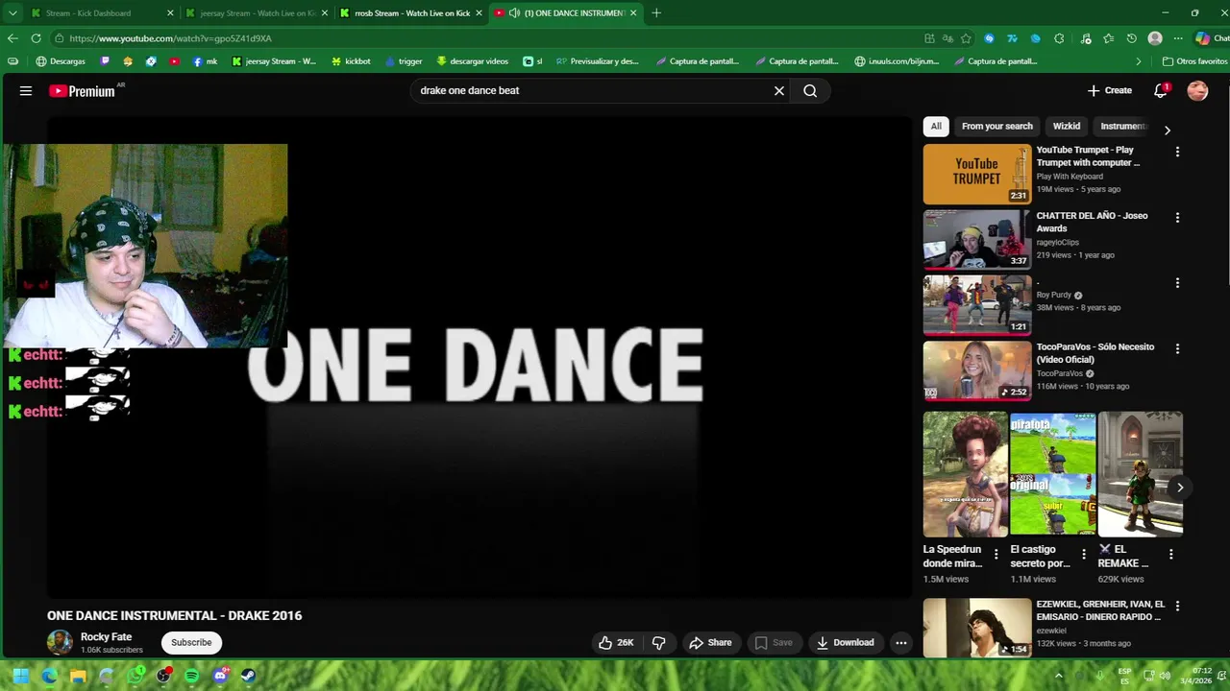Clear the search box with the X

click(779, 91)
